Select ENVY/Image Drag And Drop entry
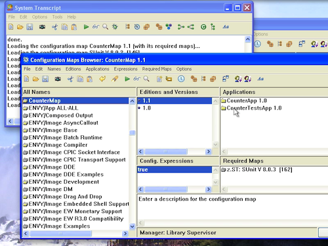The height and width of the screenshot is (246, 328). coord(75,196)
